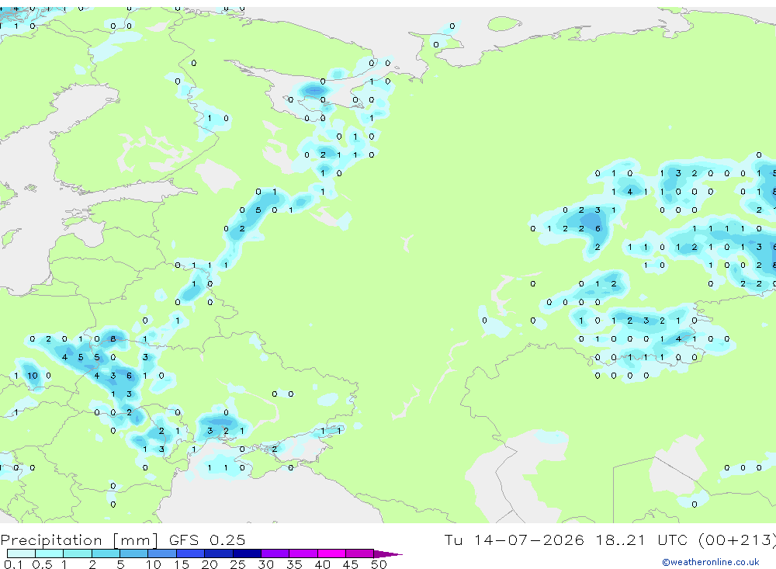The height and width of the screenshot is (569, 776).
Task: Click the 20–25 mm dark blue swatch
Action: point(219,553)
